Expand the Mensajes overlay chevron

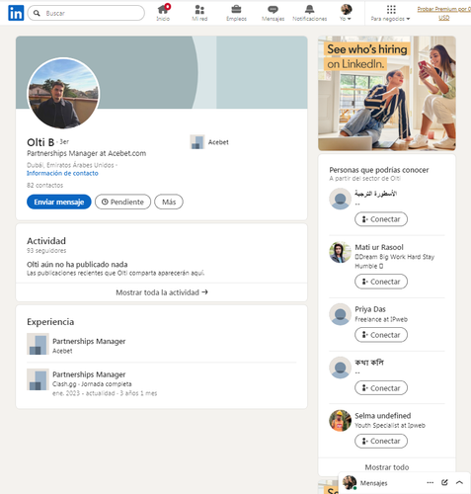click(x=459, y=482)
